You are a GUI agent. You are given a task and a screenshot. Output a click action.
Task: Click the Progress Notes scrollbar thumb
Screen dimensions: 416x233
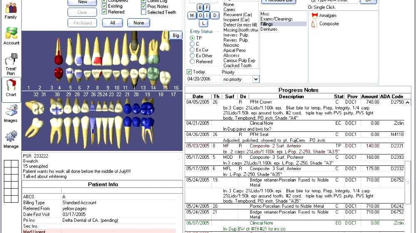pos(408,182)
